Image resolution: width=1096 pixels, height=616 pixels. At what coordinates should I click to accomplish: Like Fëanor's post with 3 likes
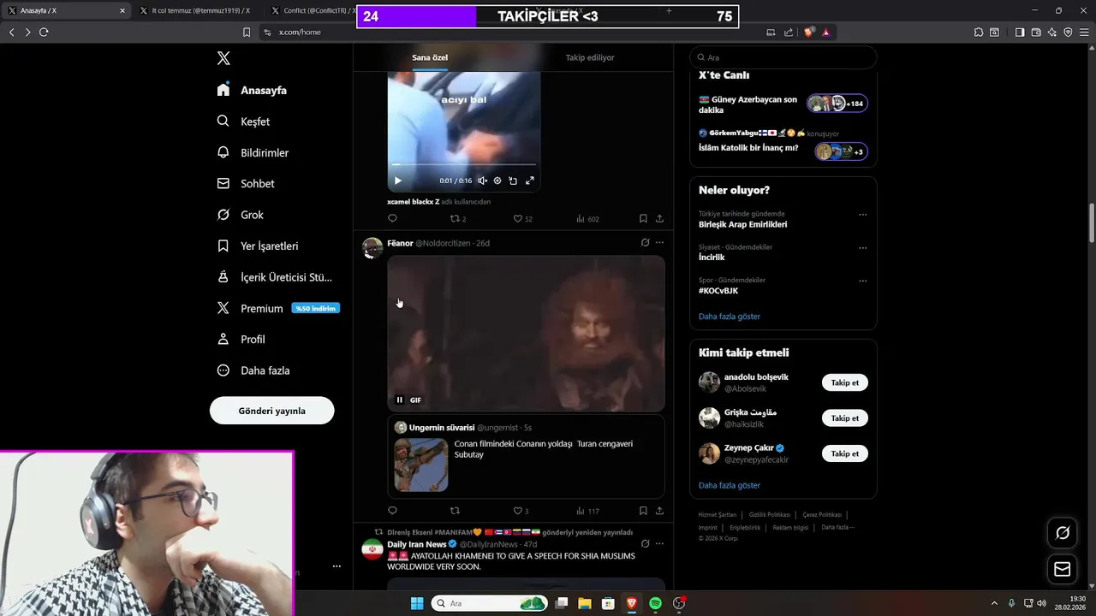pyautogui.click(x=521, y=511)
